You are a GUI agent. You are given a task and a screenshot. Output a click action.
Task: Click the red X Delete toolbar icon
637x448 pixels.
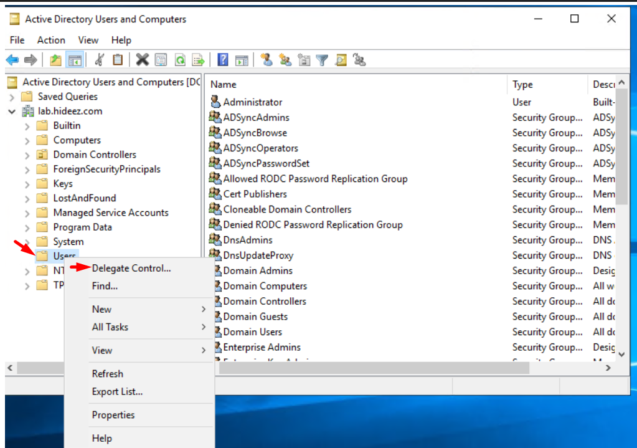click(143, 60)
